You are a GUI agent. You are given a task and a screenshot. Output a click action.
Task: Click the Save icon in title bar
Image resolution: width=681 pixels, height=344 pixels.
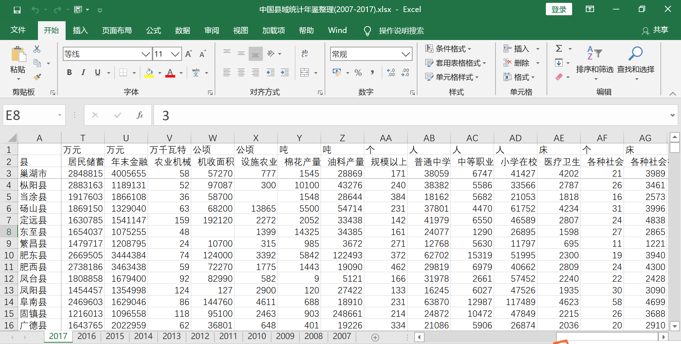click(x=17, y=10)
